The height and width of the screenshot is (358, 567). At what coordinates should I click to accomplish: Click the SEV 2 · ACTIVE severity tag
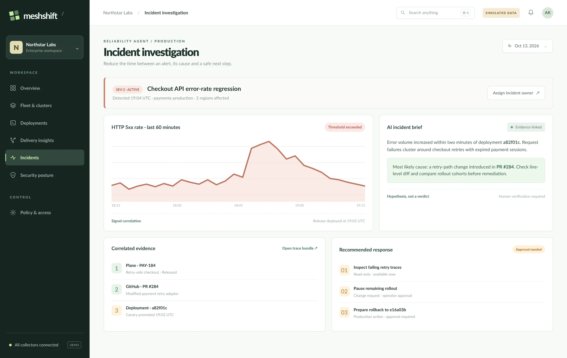pyautogui.click(x=128, y=90)
